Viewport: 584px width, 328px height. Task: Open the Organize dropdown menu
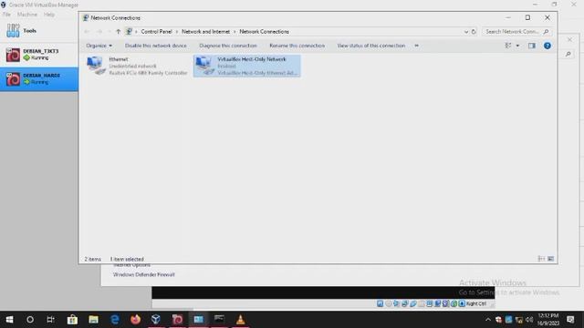(x=99, y=46)
